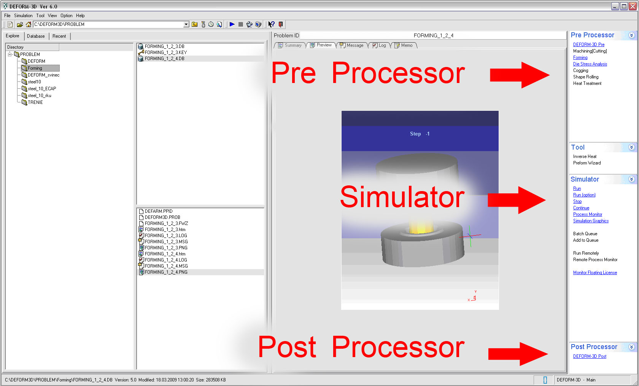Viewport: 639px width, 386px height.
Task: Click the clock toolbar icon
Action: [x=211, y=24]
